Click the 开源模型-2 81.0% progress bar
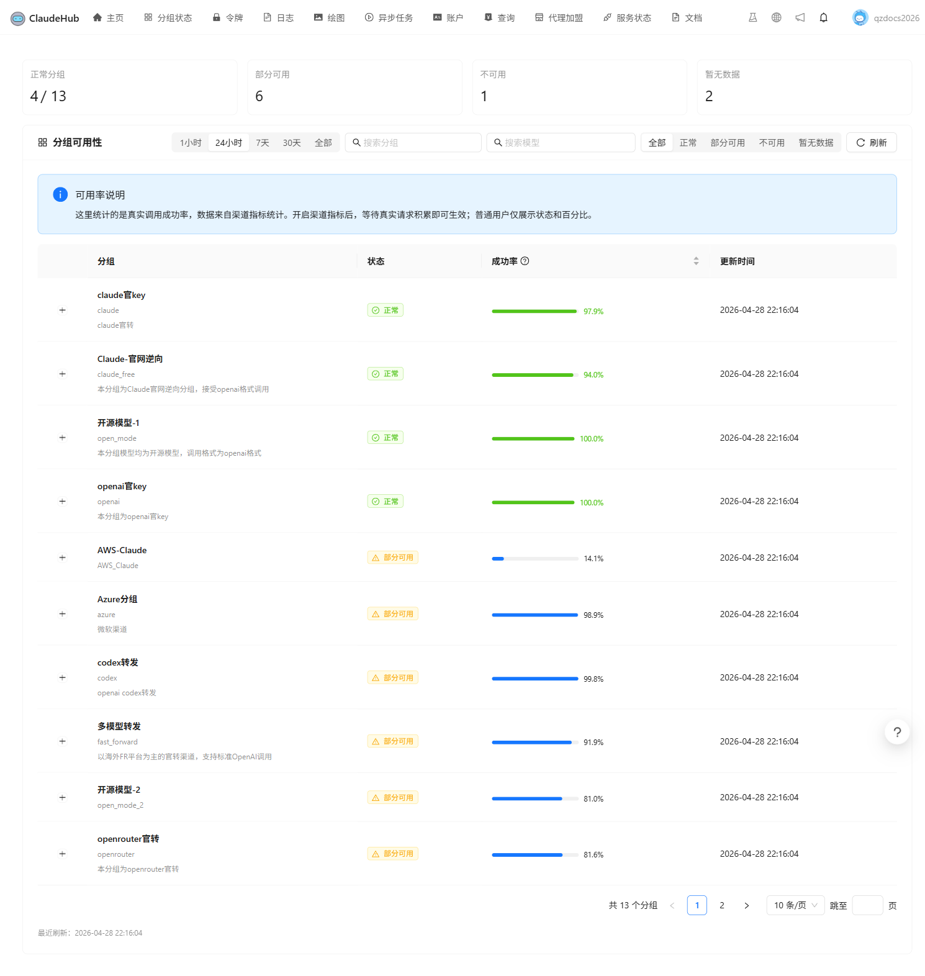 535,798
